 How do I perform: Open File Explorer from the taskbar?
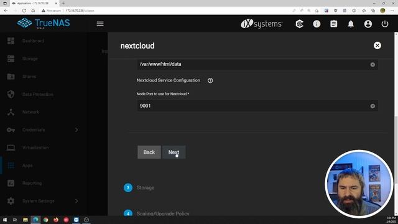pos(25,220)
